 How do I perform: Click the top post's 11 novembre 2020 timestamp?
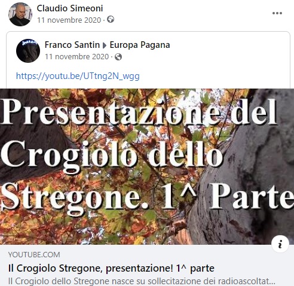69,20
